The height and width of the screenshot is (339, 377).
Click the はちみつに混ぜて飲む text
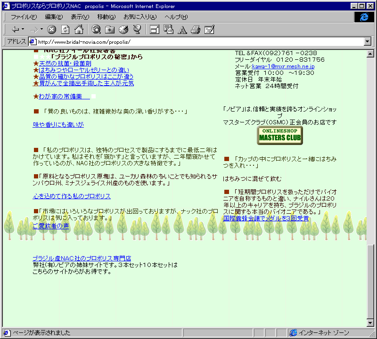252,179
